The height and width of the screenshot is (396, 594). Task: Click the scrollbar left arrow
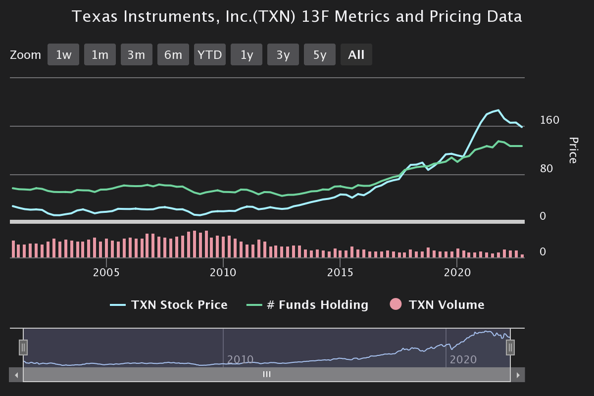pyautogui.click(x=16, y=375)
